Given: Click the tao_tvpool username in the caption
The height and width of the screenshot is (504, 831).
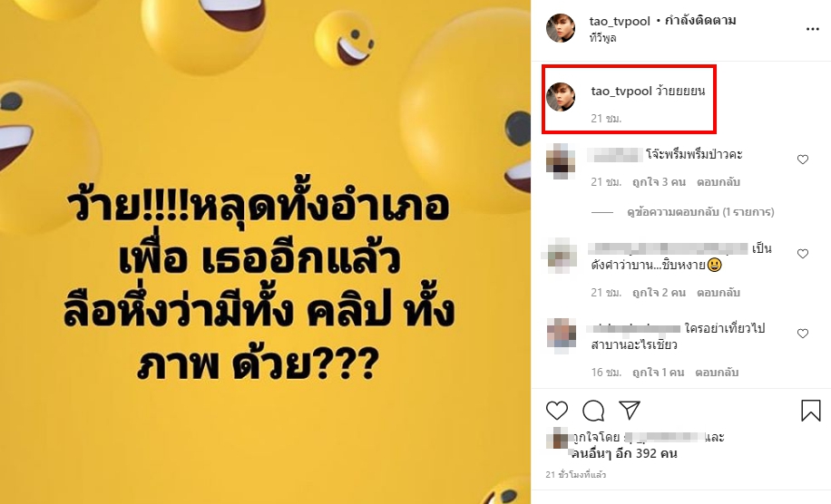Looking at the screenshot, I should (621, 91).
